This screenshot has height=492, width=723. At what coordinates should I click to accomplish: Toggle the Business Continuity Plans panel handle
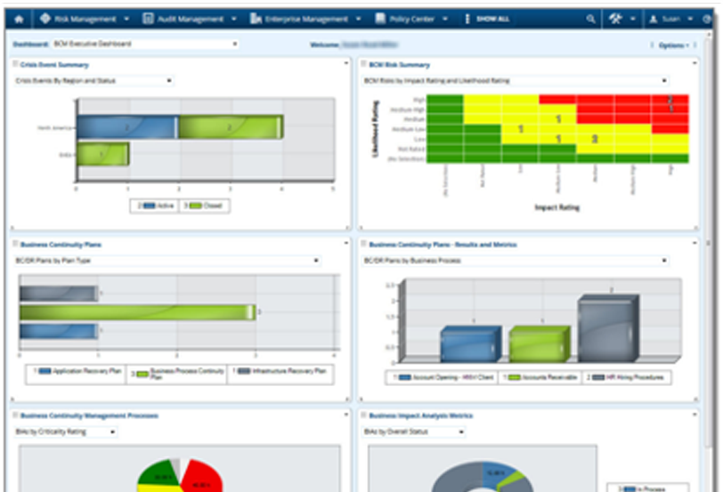coord(15,244)
